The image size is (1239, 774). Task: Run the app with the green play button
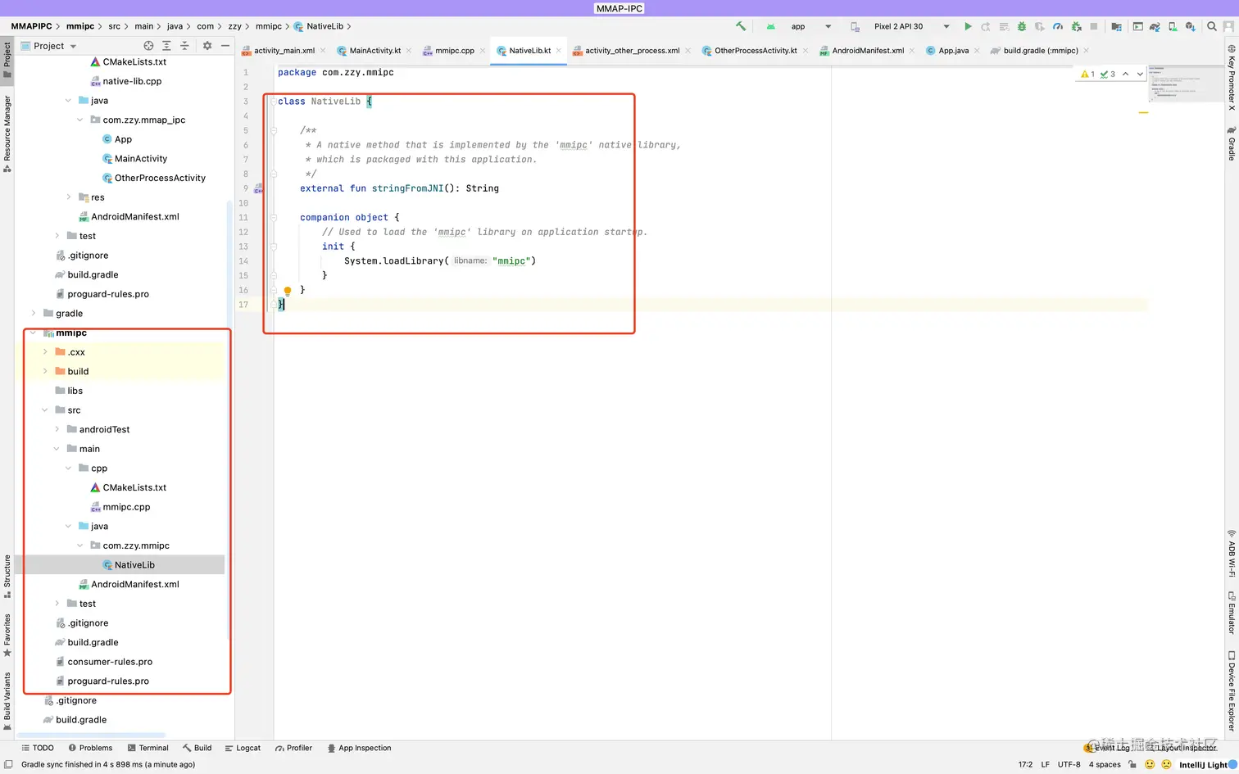[x=968, y=26]
